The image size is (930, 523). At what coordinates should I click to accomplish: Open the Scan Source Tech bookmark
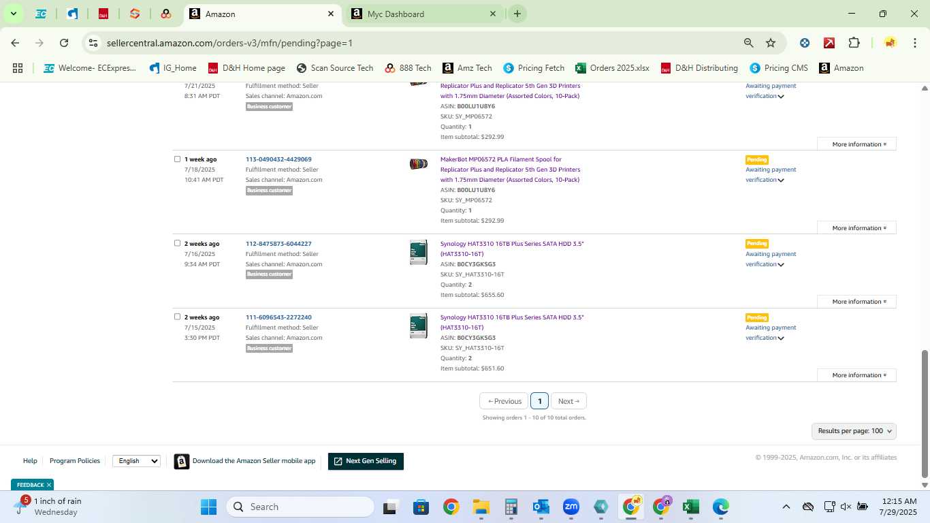pyautogui.click(x=335, y=68)
